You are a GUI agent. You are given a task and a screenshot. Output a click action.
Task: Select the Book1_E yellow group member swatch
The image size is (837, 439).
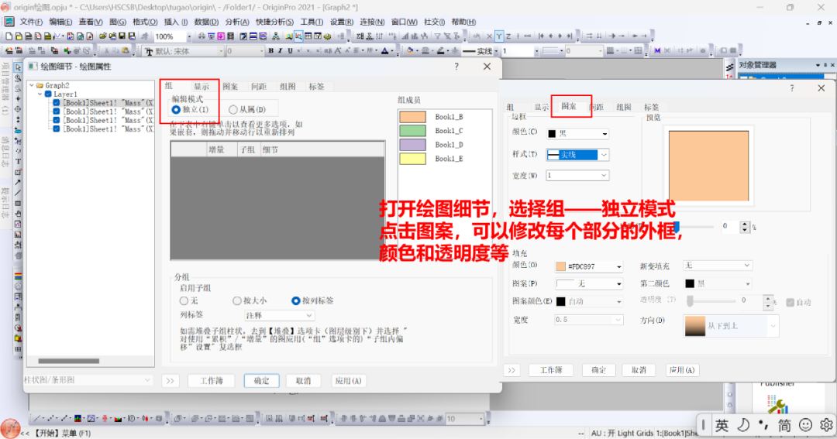click(412, 159)
